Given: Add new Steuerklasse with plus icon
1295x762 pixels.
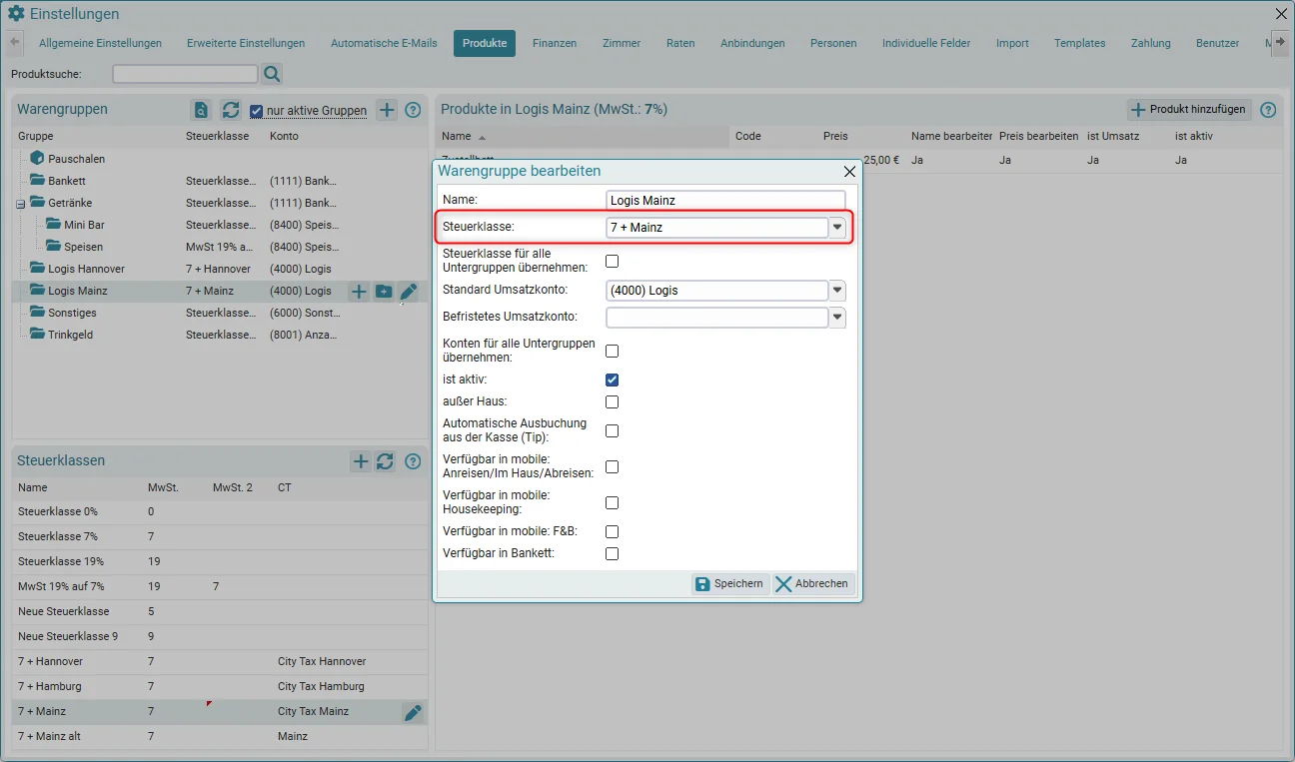Looking at the screenshot, I should tap(361, 461).
